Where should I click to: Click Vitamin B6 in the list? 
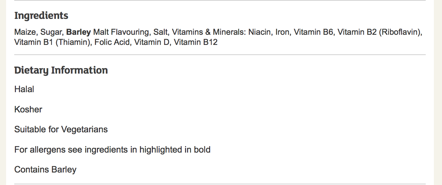click(314, 32)
